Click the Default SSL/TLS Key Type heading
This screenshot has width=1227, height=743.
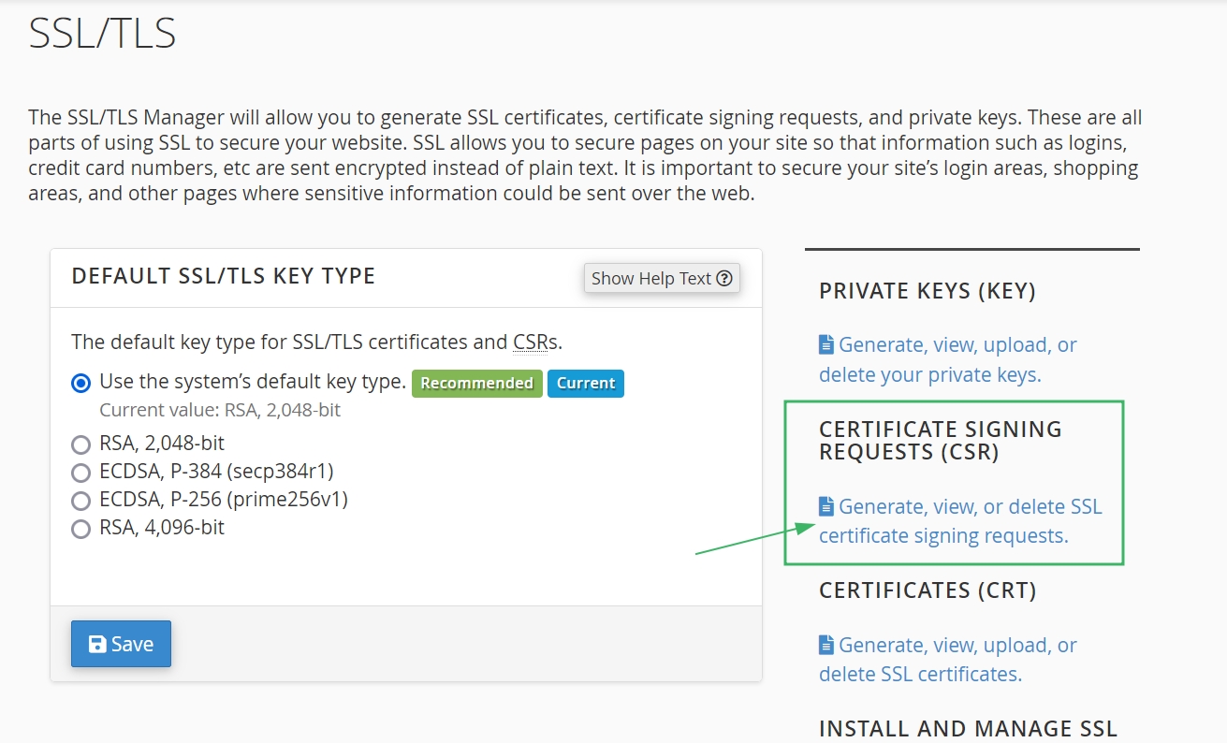tap(223, 276)
